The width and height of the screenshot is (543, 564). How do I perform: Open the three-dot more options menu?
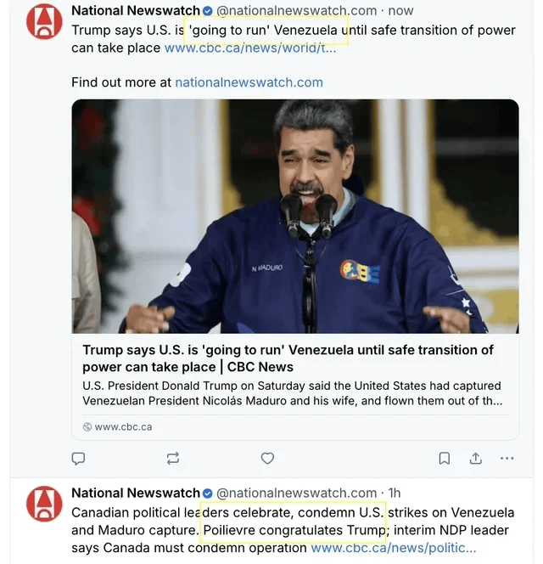pos(507,459)
